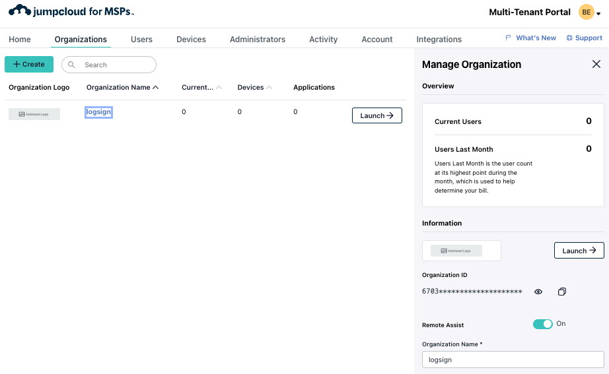Toggle the Remote Assist switch off
Image resolution: width=609 pixels, height=374 pixels.
[542, 324]
